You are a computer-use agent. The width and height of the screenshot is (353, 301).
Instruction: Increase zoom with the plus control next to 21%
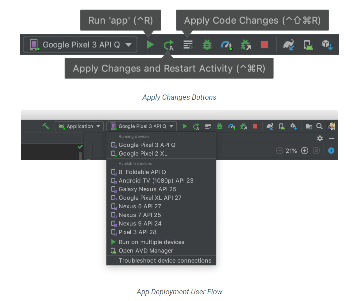[x=304, y=151]
